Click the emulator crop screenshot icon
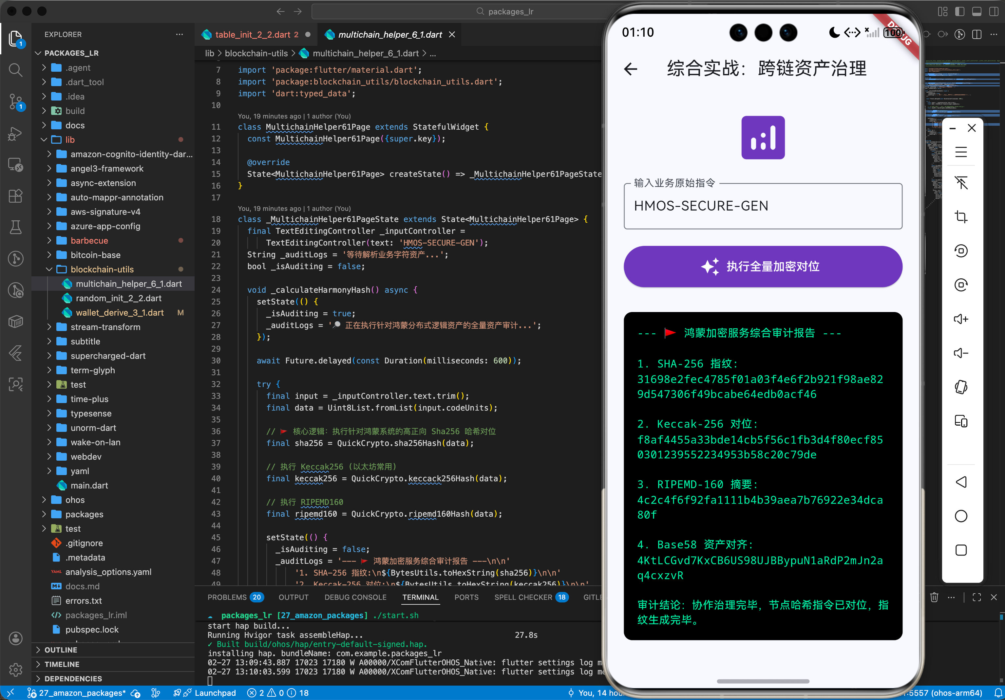 point(961,216)
